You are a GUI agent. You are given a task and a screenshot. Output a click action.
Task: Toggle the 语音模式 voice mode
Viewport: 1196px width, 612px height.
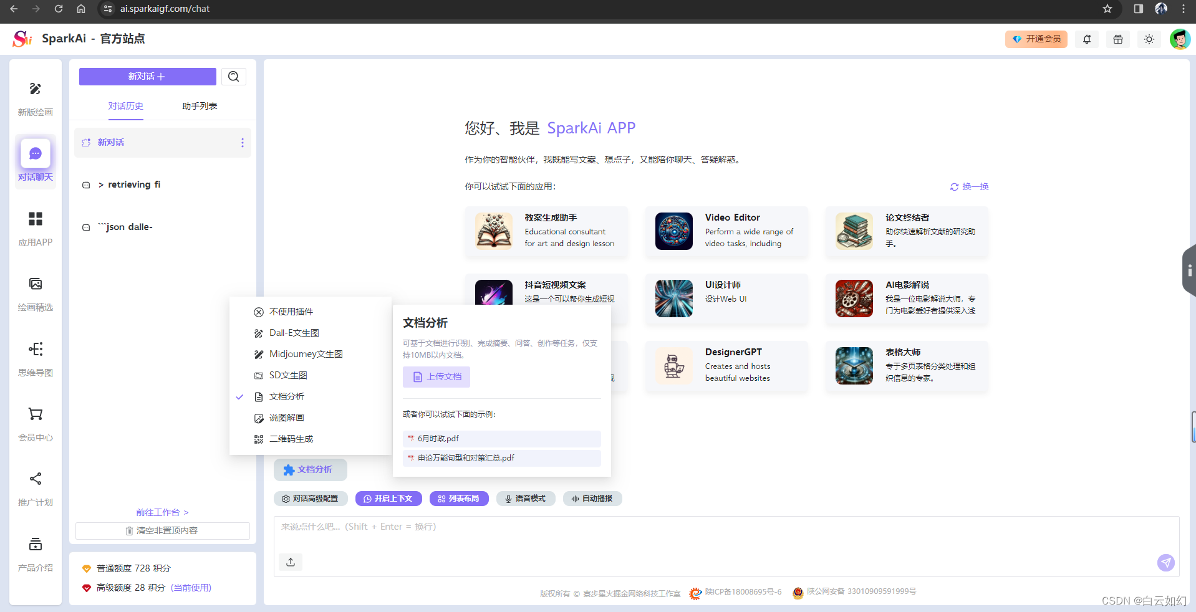coord(525,499)
